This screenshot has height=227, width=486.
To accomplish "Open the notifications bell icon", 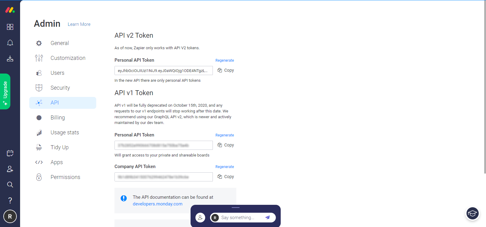I will [x=10, y=43].
